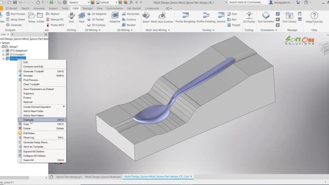This screenshot has width=329, height=185.
Task: Choose Suppress from the context menu
Action: [x=42, y=94]
